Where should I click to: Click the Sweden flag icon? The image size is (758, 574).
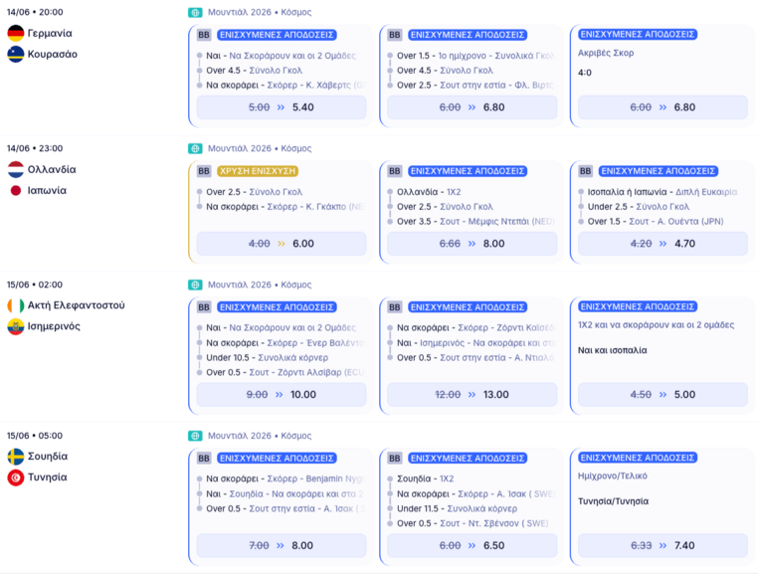click(x=16, y=457)
